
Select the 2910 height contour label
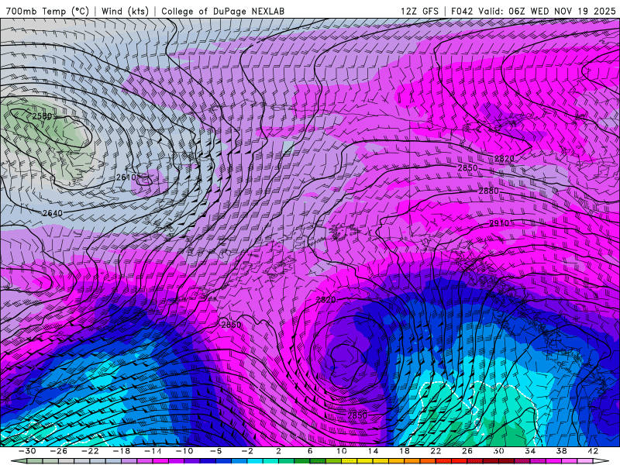point(499,223)
